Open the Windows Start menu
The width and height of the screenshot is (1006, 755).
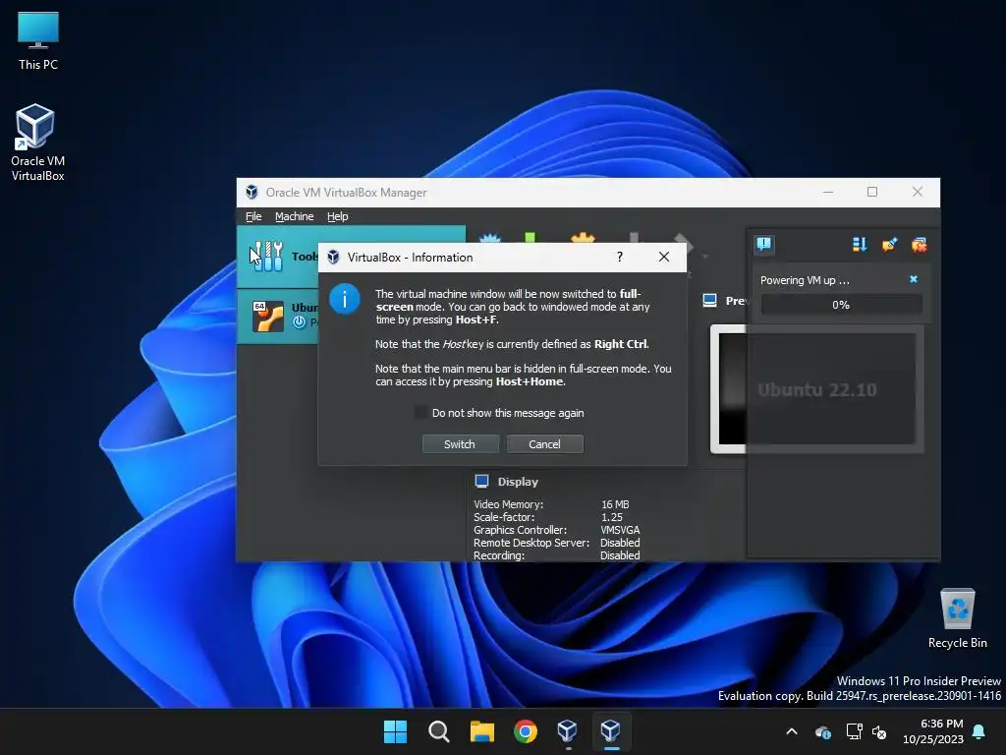coord(395,731)
